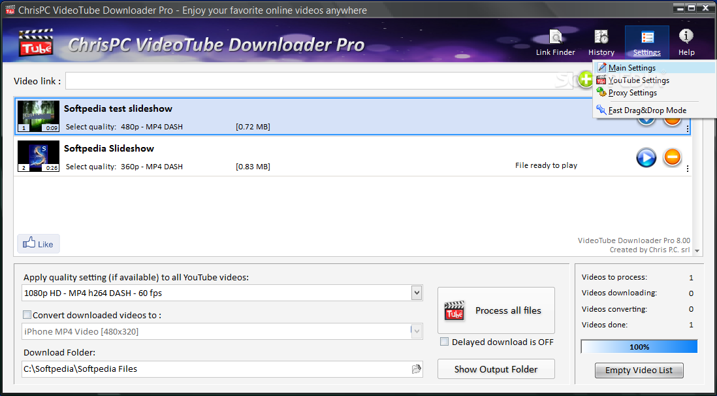Open the iPhone MP4 Video conversion dropdown
The image size is (717, 396).
416,331
